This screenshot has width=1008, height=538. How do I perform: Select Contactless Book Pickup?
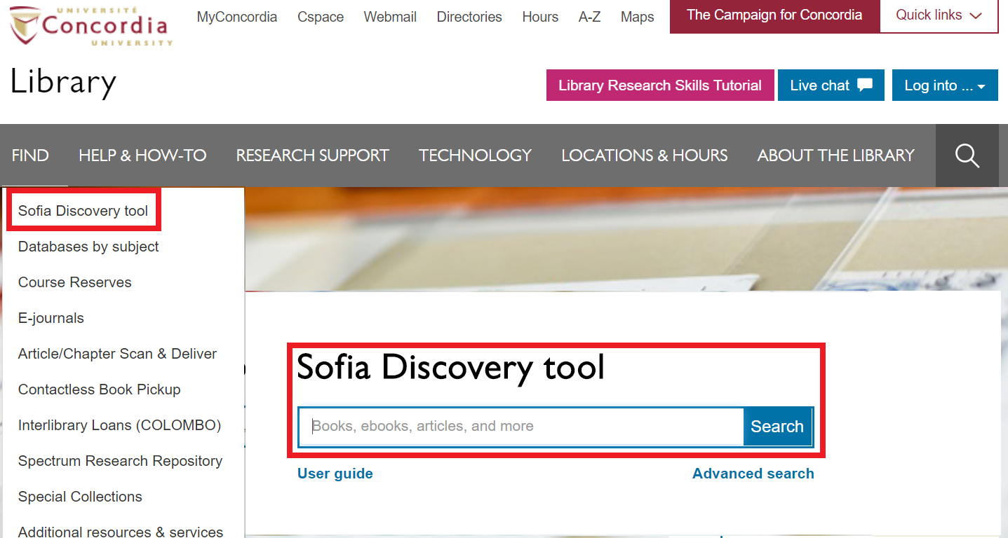pyautogui.click(x=99, y=389)
